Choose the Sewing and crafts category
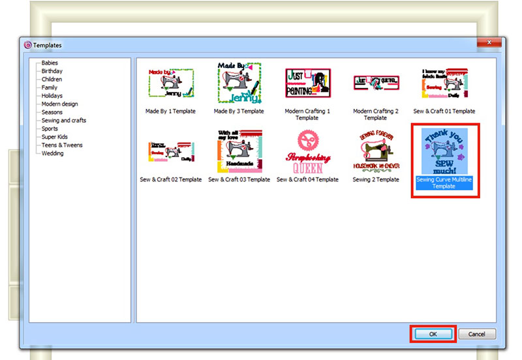This screenshot has height=360, width=522. point(64,121)
